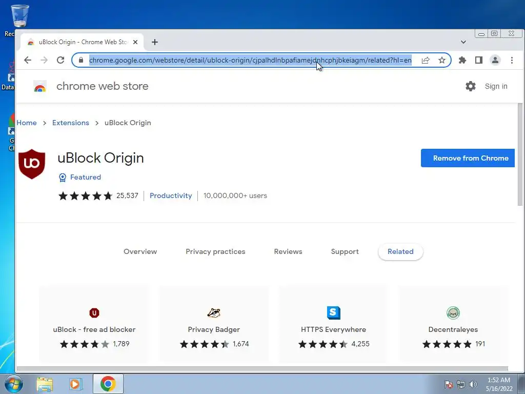The image size is (525, 394).
Task: Click the share page icon in address bar
Action: [426, 60]
